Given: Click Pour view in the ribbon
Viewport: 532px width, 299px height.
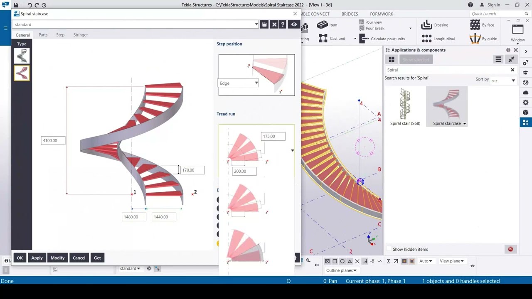Looking at the screenshot, I should point(370,22).
